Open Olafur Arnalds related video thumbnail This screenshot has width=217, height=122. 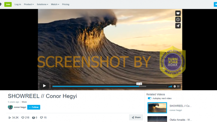pyautogui.click(x=157, y=119)
